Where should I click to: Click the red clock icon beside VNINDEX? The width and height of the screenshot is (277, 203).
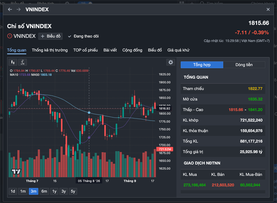tap(10, 36)
